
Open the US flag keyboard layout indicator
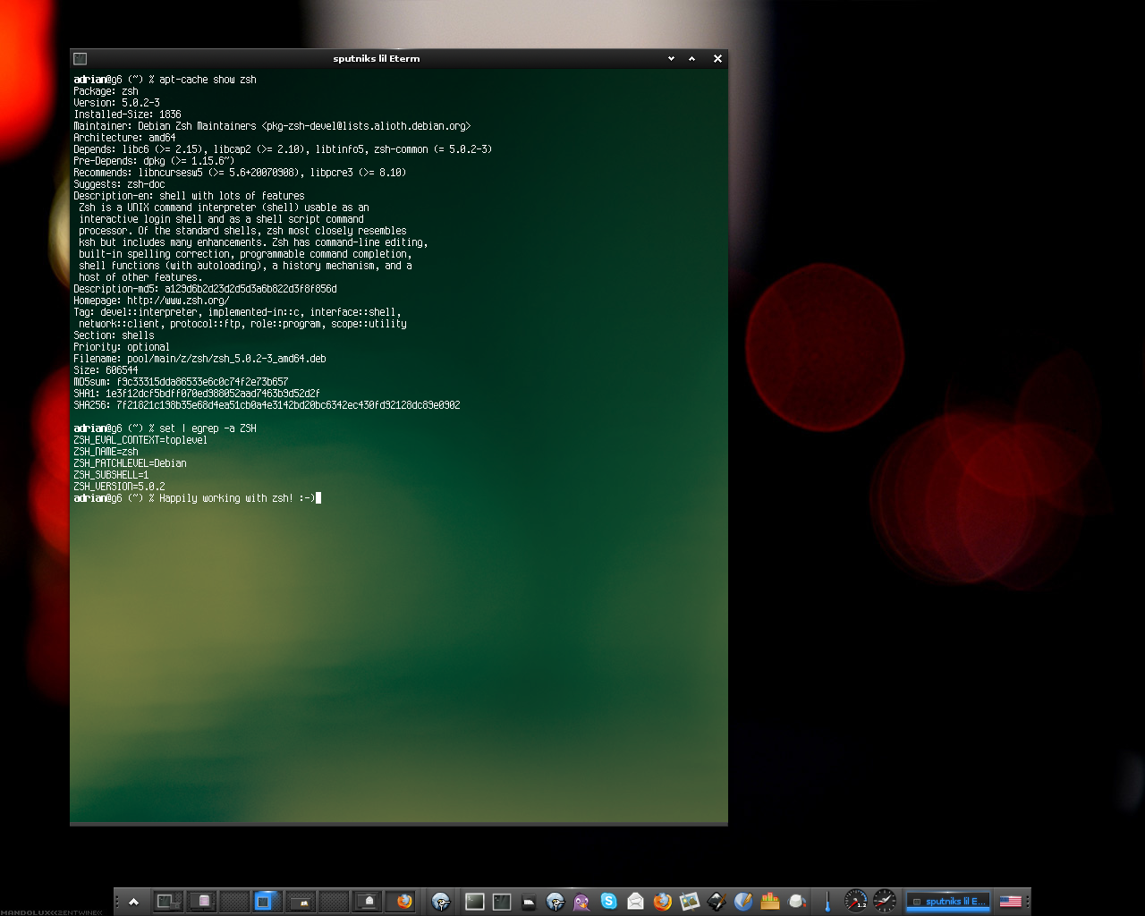coord(1010,901)
